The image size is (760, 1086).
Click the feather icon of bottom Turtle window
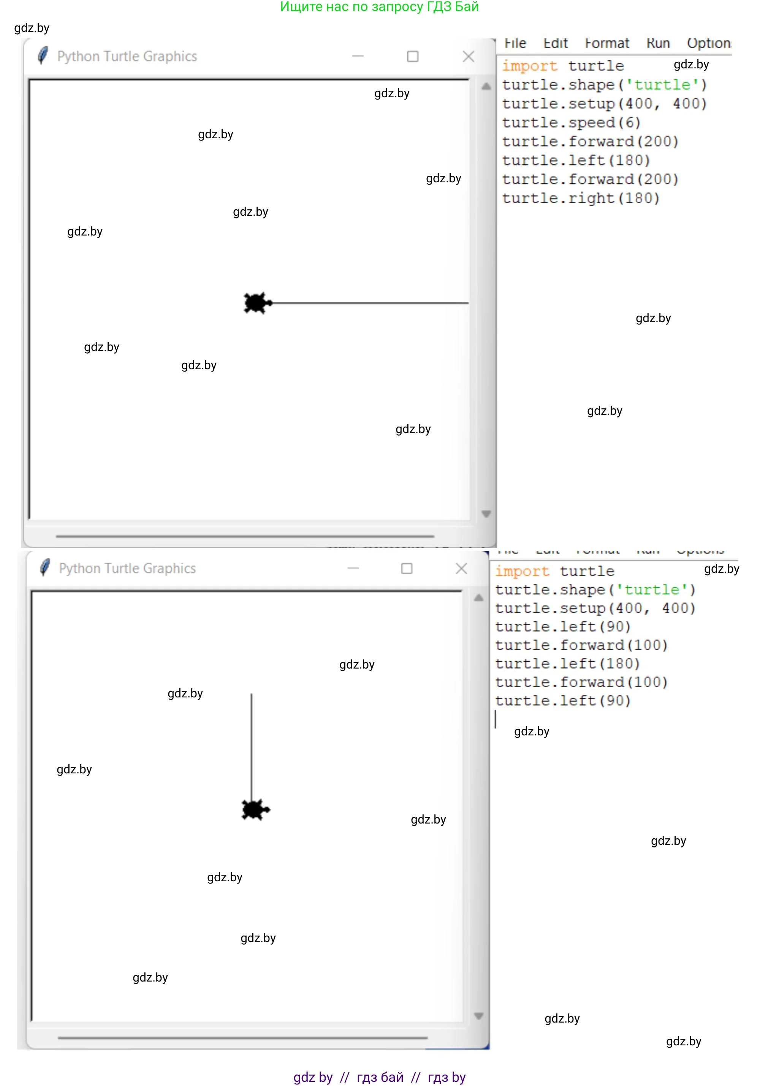(45, 568)
